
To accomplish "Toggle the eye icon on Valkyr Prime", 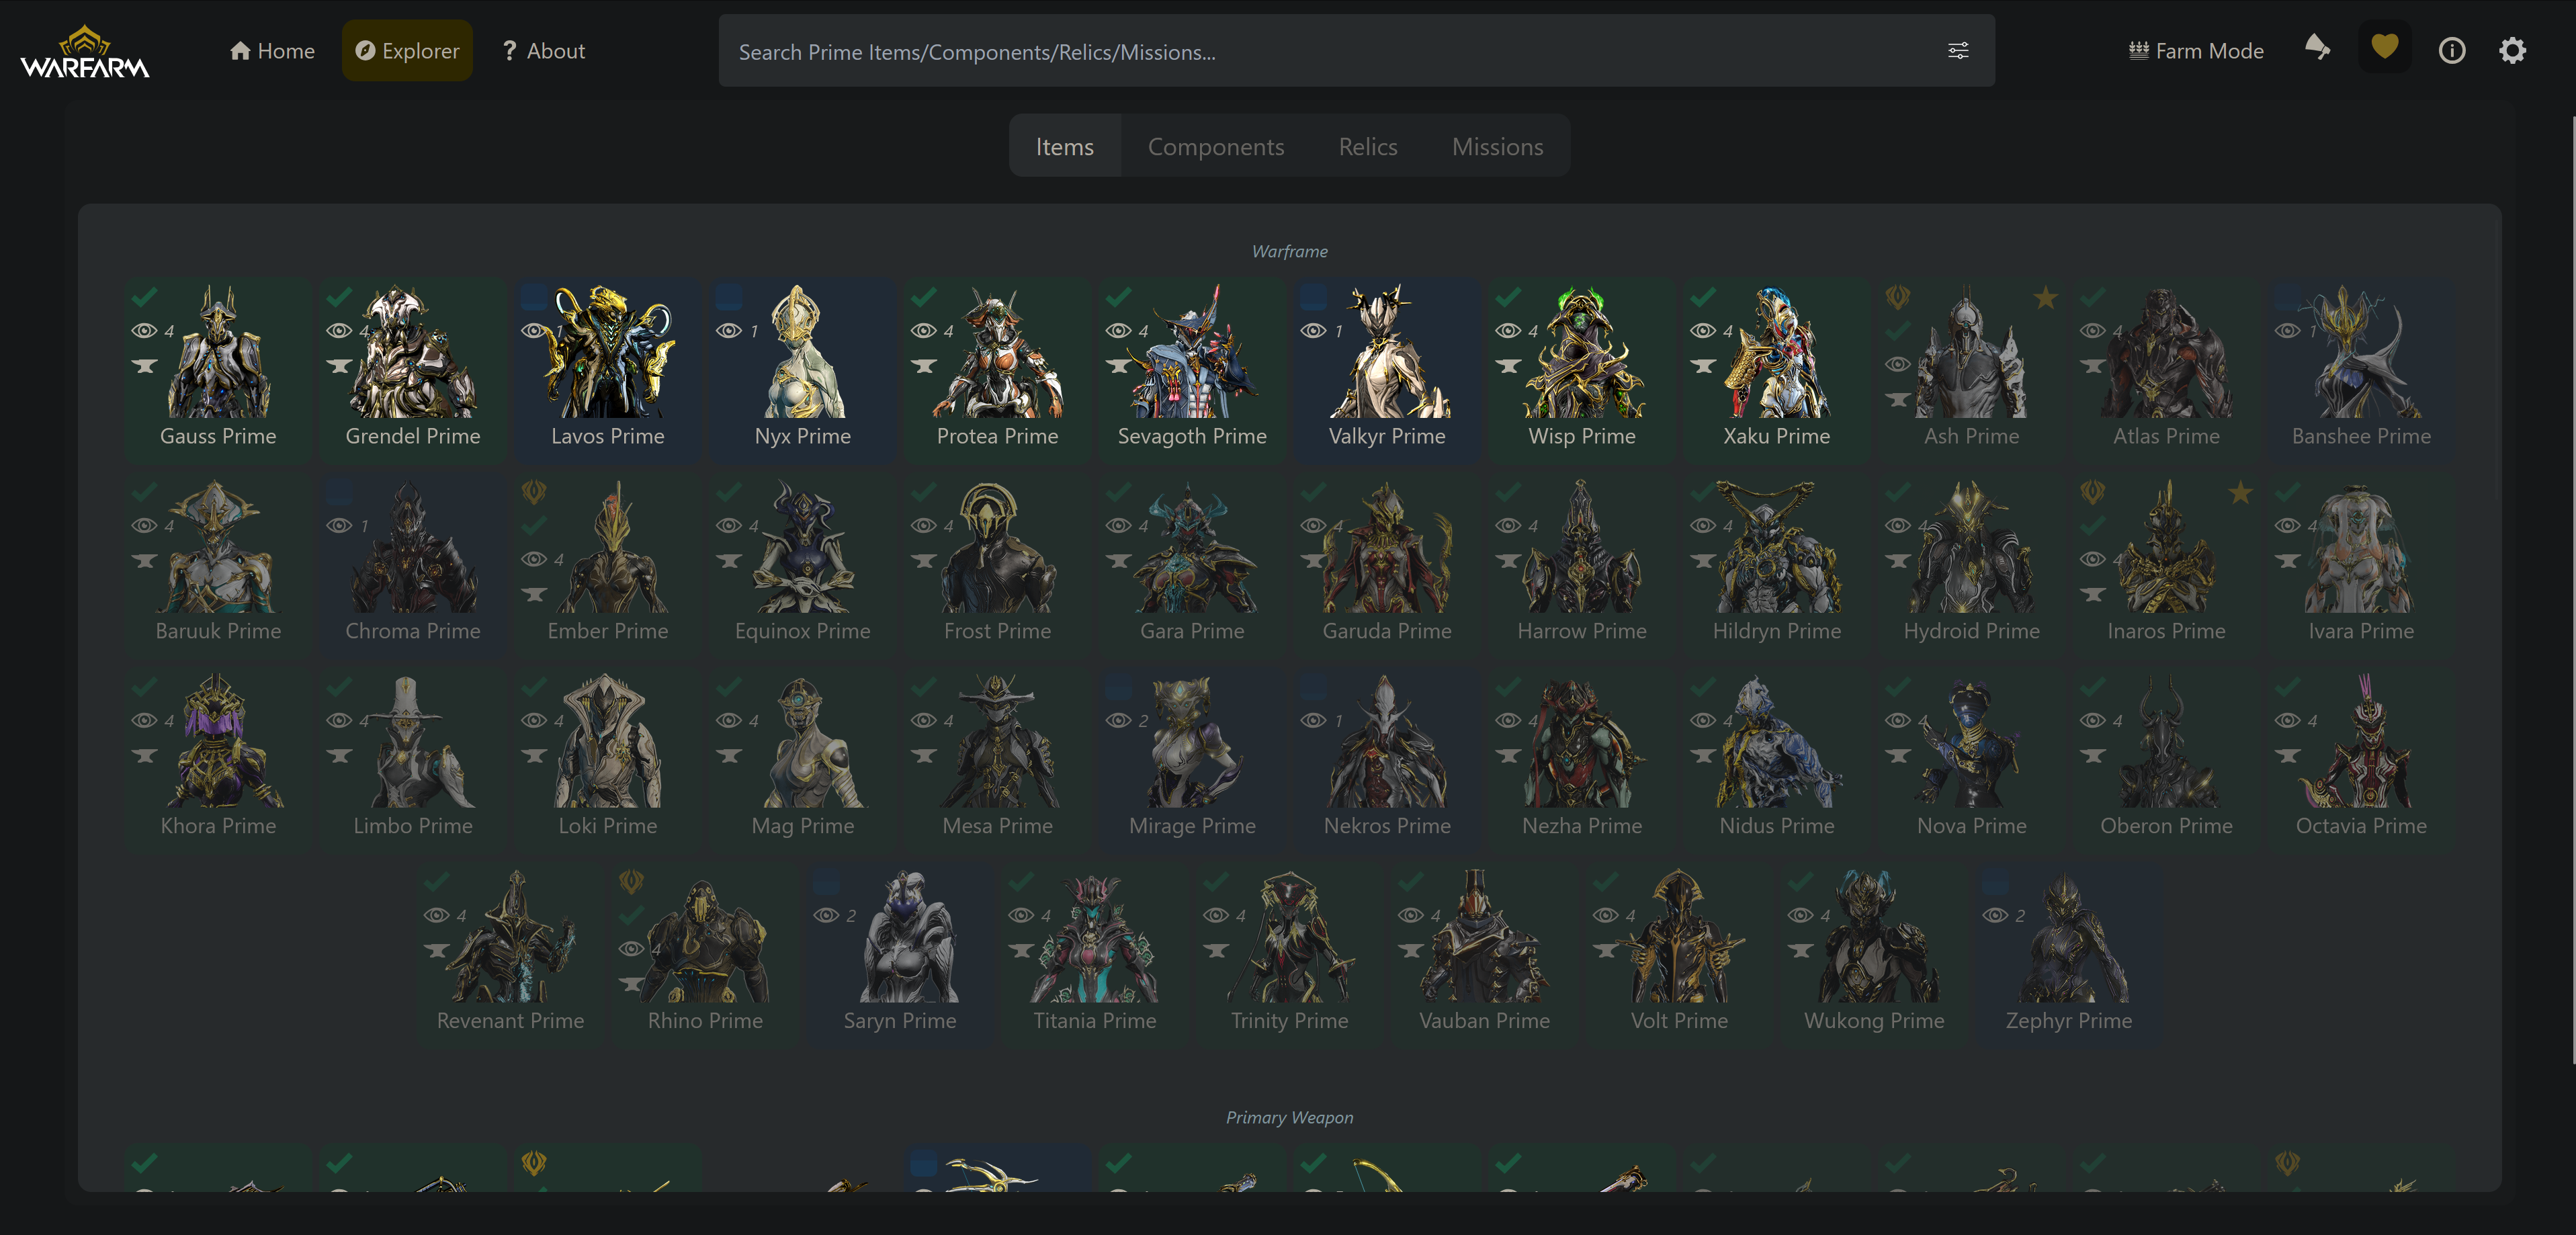I will [1314, 331].
